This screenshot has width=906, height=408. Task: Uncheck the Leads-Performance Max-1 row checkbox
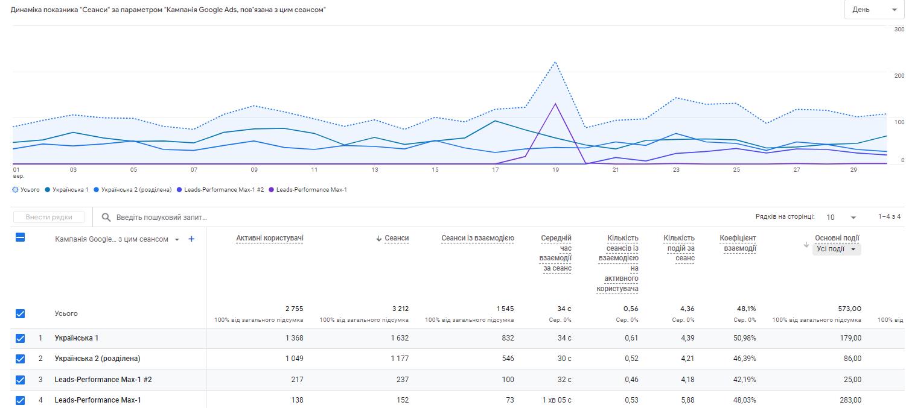pos(20,400)
